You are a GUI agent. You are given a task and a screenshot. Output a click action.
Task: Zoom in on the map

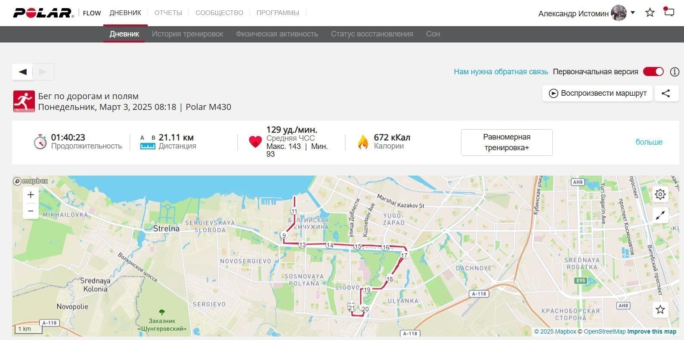coord(31,195)
